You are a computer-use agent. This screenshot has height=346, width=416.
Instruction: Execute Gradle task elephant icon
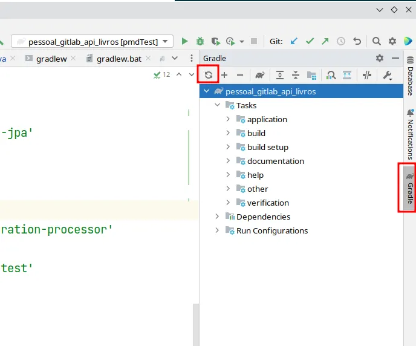pos(260,75)
